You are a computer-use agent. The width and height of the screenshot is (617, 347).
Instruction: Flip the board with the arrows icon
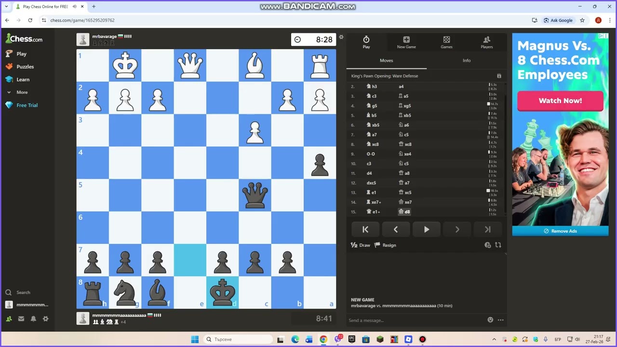498,245
